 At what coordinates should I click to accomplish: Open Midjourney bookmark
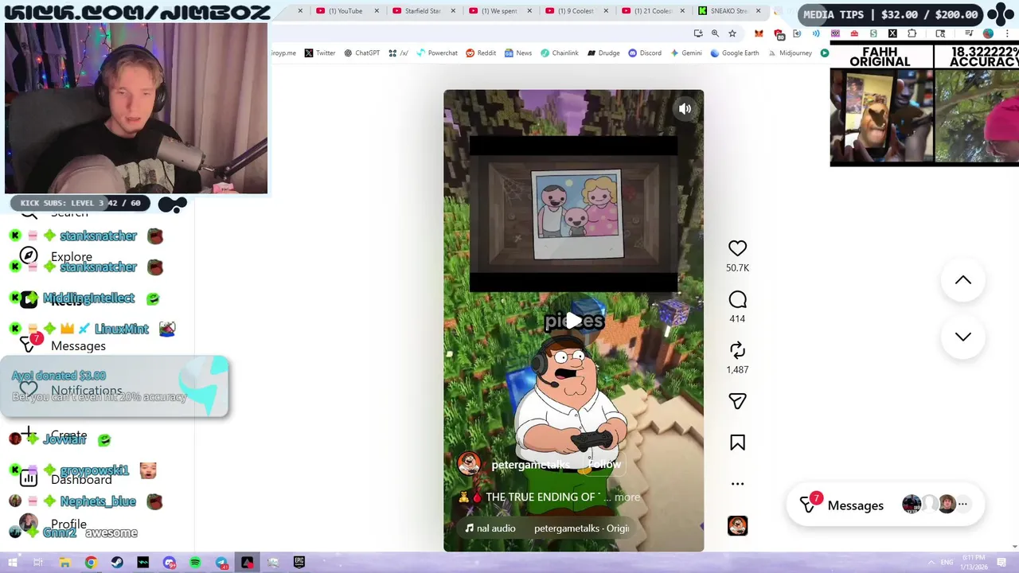[x=789, y=53]
